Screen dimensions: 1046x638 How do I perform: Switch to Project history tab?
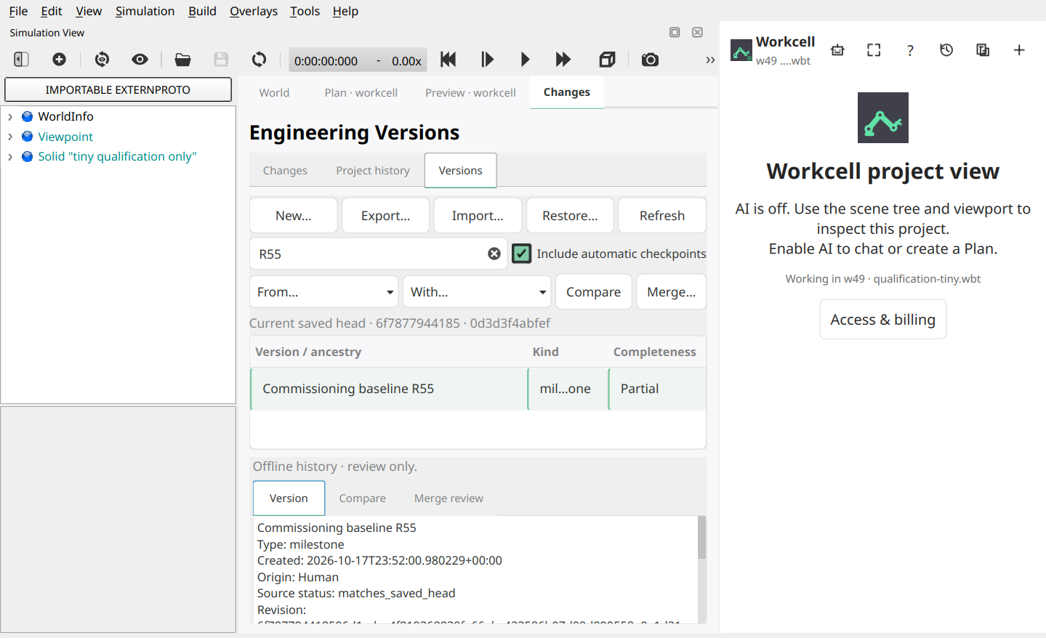(x=373, y=171)
